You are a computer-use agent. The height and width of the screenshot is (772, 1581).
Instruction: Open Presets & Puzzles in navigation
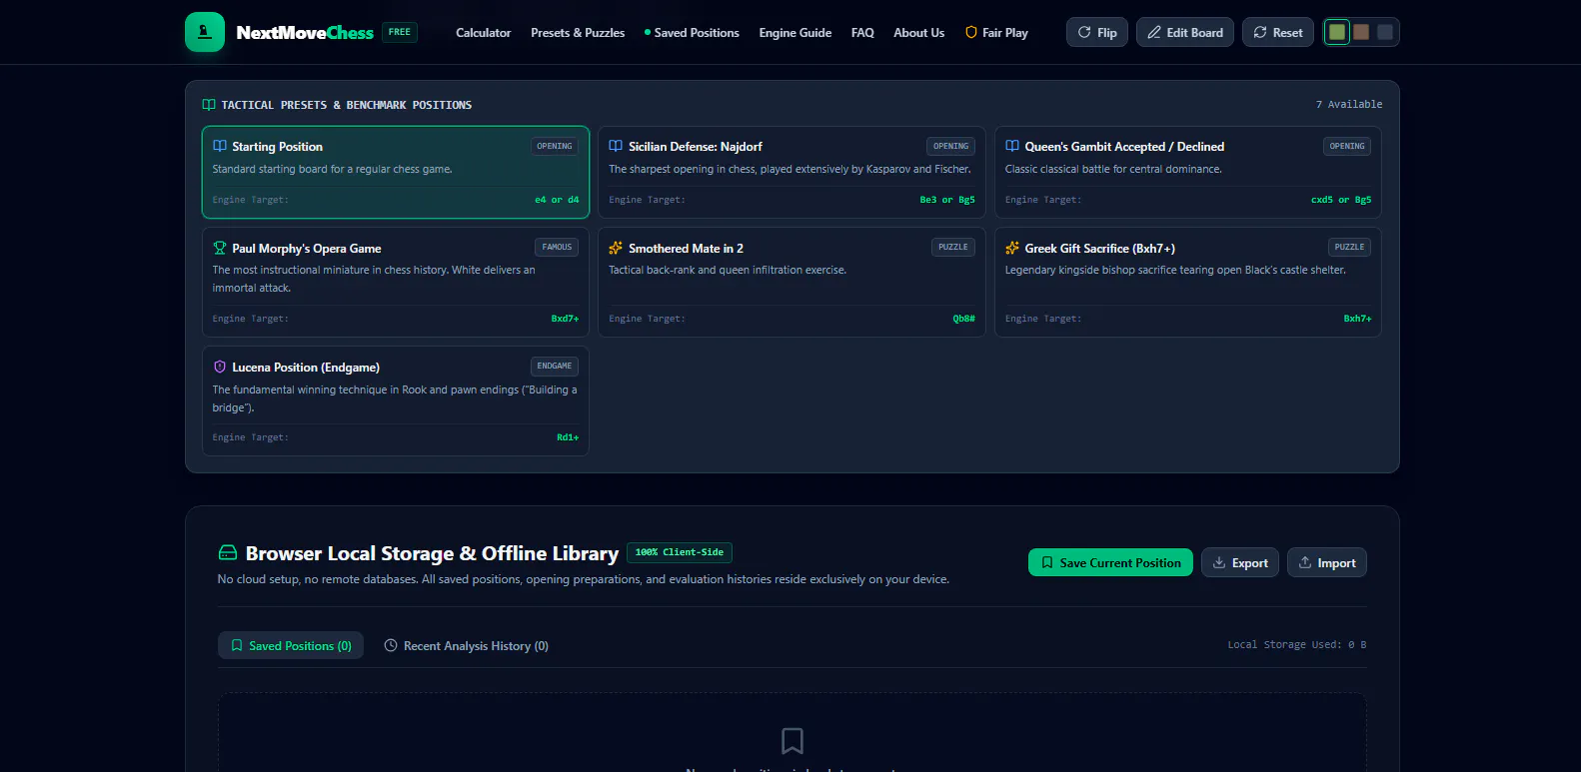[x=578, y=33]
